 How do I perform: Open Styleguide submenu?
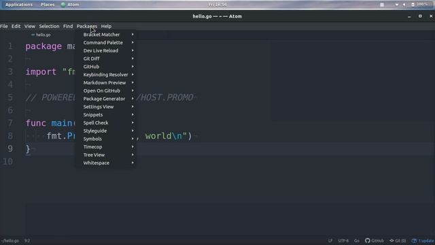pyautogui.click(x=106, y=131)
